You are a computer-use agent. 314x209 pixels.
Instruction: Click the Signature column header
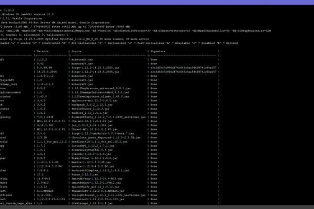(x=159, y=52)
